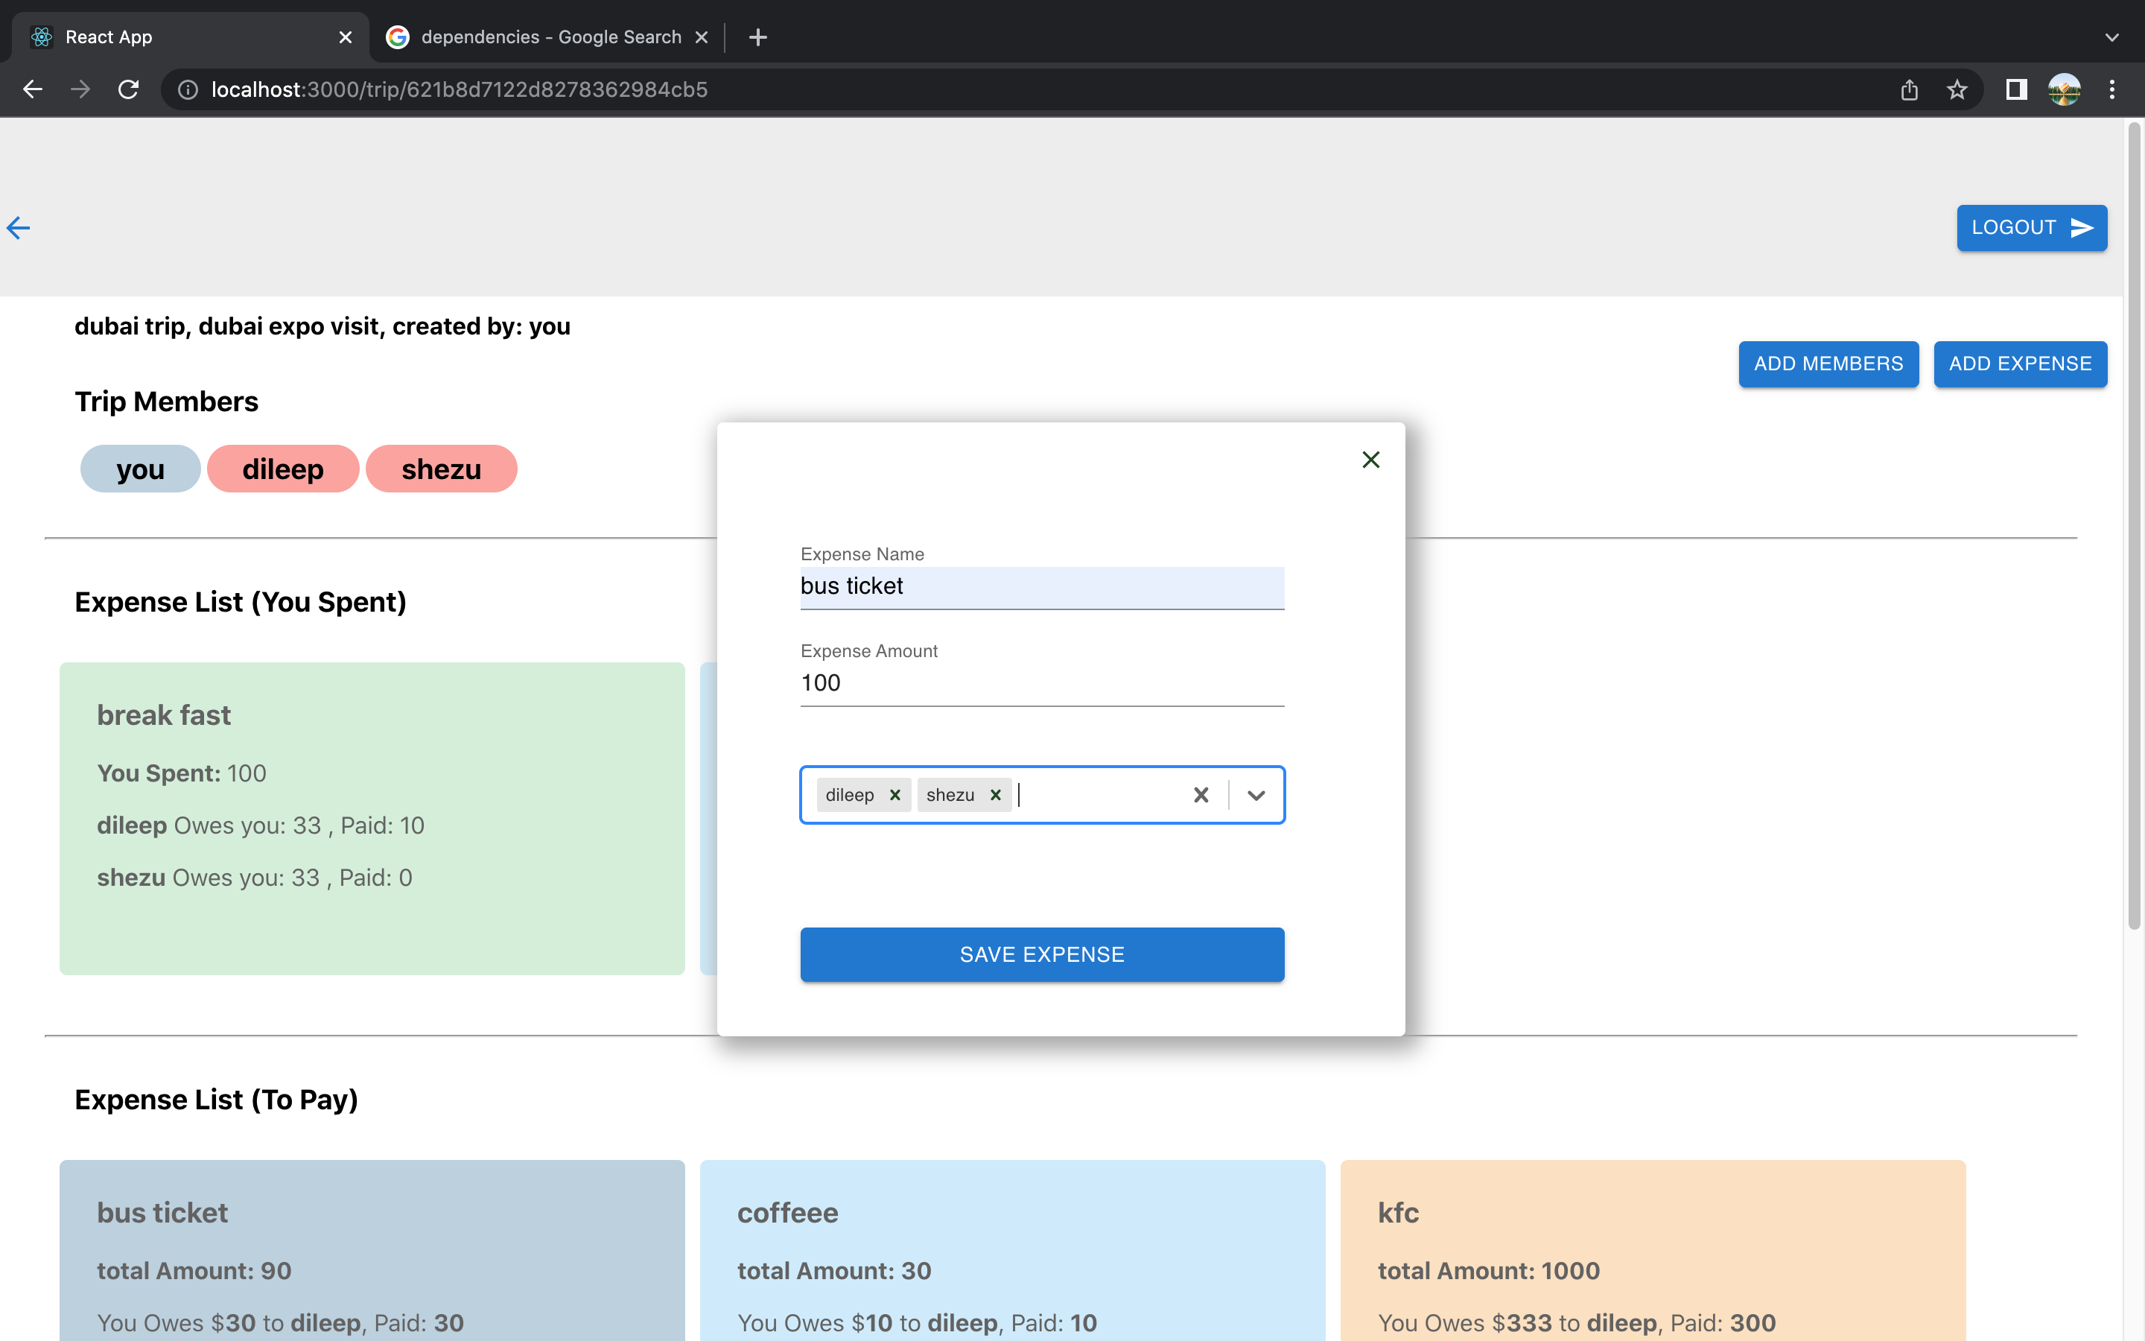Bookmark this page with the star icon
The height and width of the screenshot is (1341, 2145).
[x=1957, y=89]
